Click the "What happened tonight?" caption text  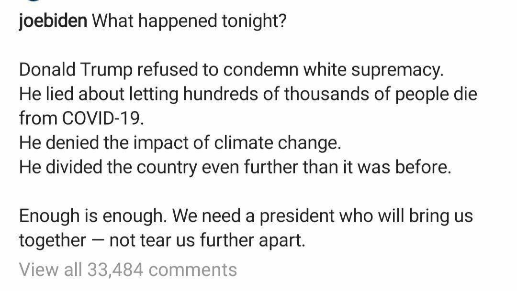coord(189,22)
